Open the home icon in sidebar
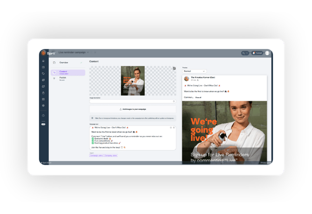 tap(43, 61)
